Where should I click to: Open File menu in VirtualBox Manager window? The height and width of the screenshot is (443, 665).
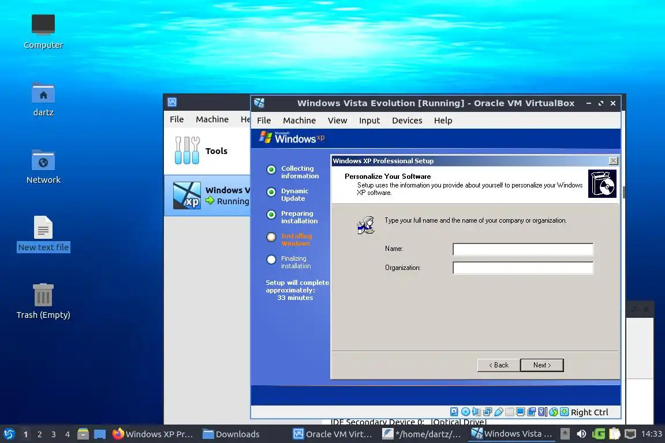[177, 119]
